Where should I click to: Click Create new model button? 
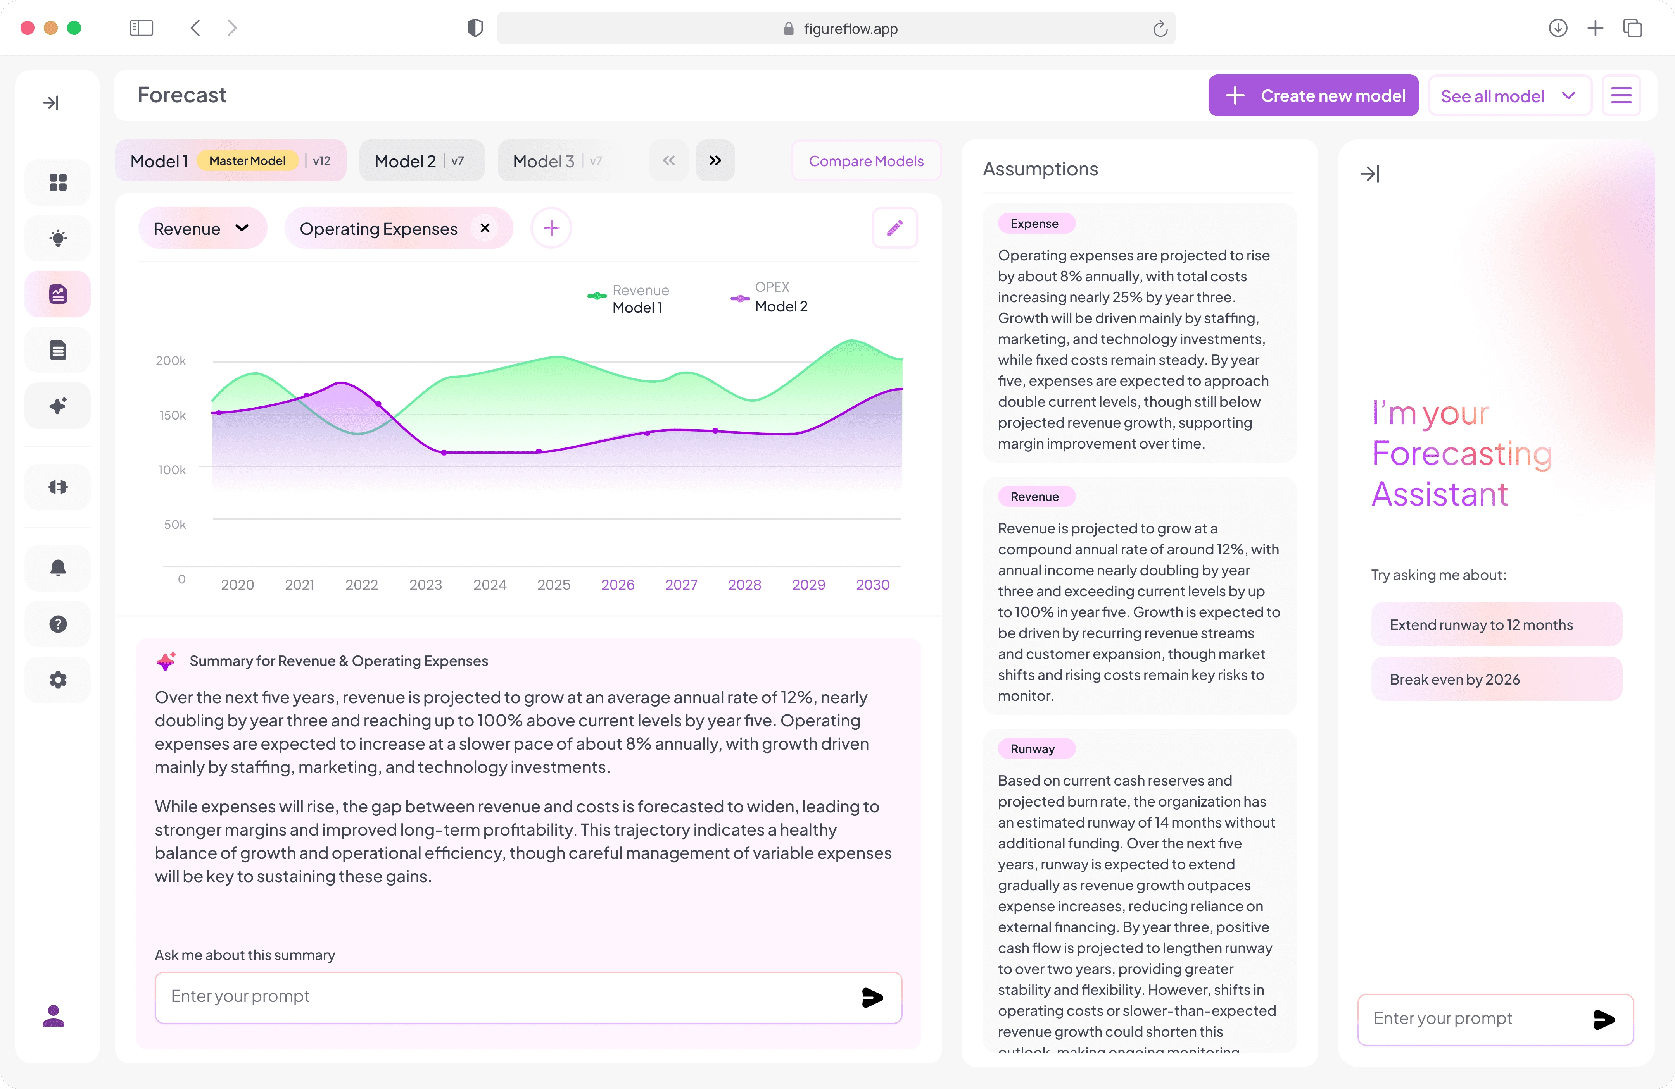click(1313, 96)
